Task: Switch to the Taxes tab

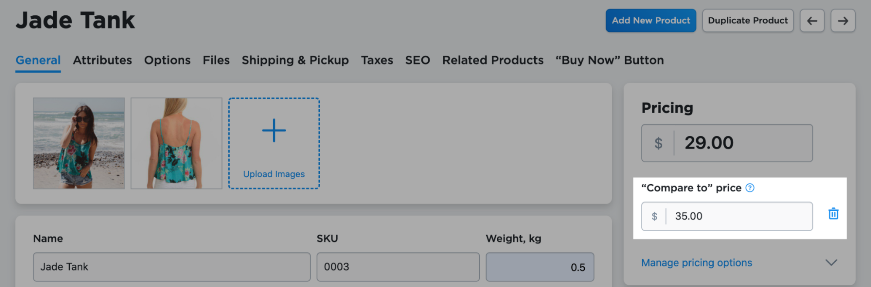Action: click(x=376, y=60)
